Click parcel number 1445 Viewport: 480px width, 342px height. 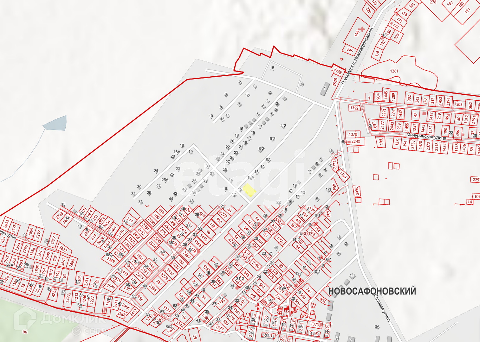pos(386,94)
